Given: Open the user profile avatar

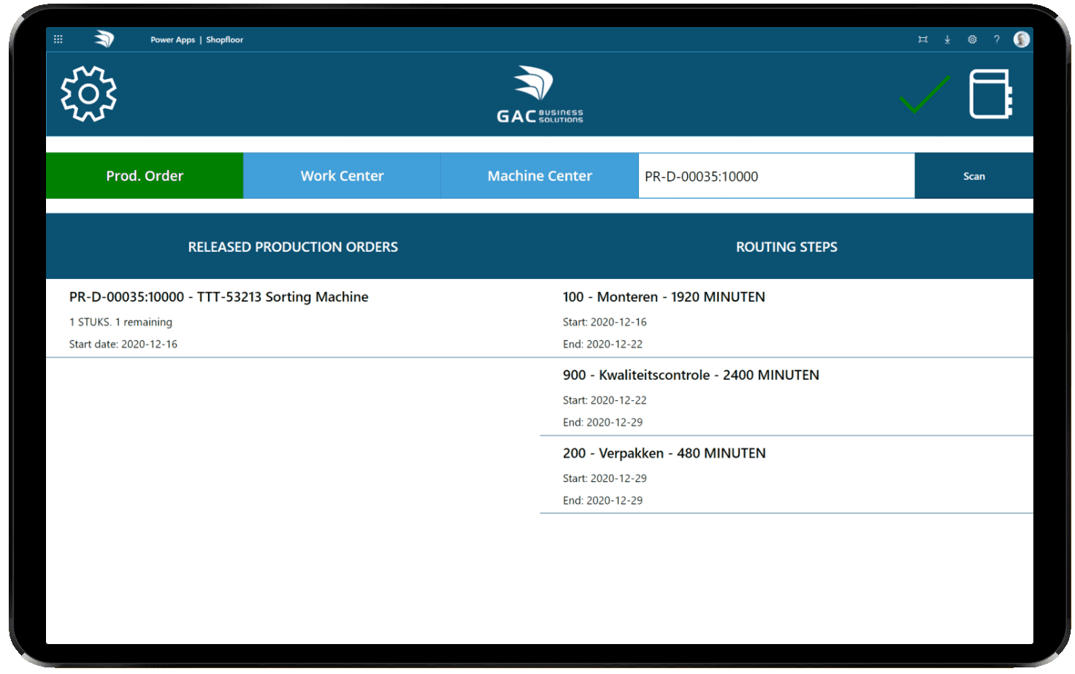Looking at the screenshot, I should pos(1022,39).
